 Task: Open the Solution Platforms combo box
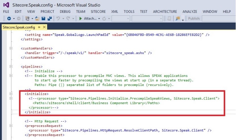click(x=147, y=19)
